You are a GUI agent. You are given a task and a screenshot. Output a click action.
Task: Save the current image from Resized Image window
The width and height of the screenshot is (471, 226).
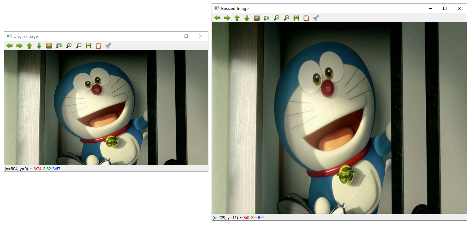(x=296, y=18)
